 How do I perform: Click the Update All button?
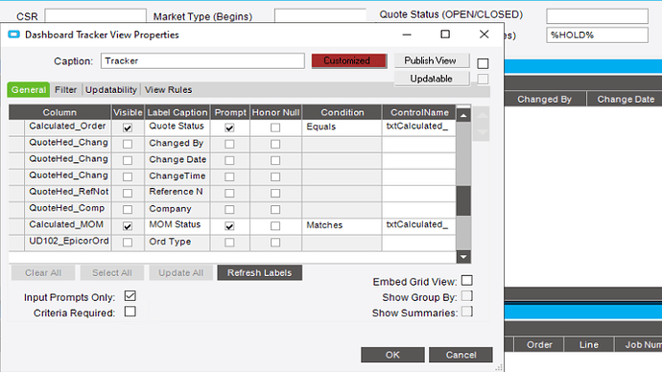coord(180,273)
